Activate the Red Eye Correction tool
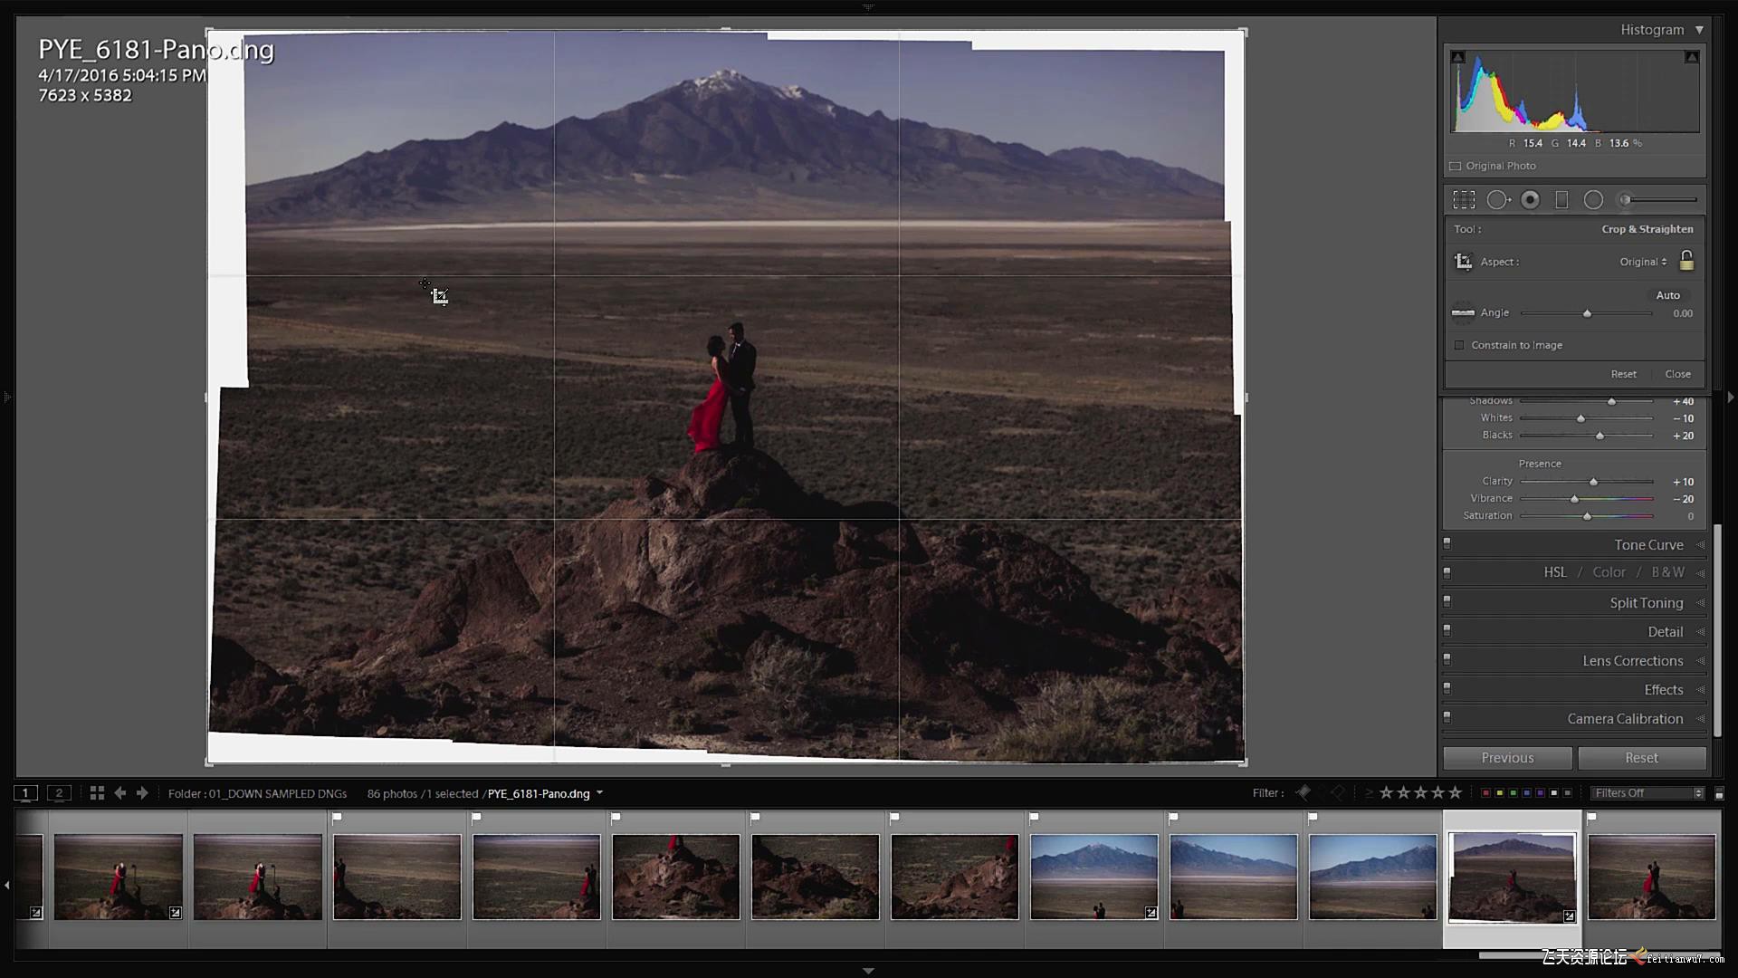This screenshot has height=978, width=1738. [x=1530, y=200]
